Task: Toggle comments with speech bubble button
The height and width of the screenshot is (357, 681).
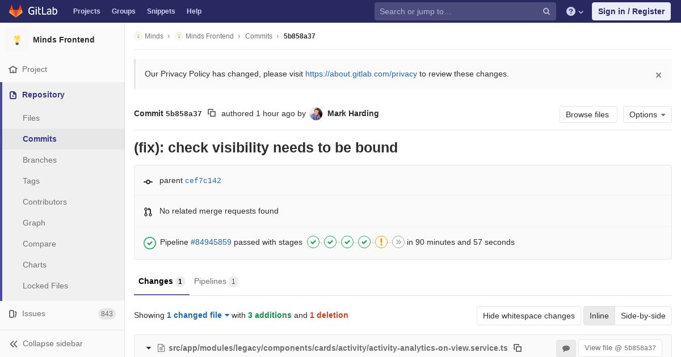Action: [566, 348]
